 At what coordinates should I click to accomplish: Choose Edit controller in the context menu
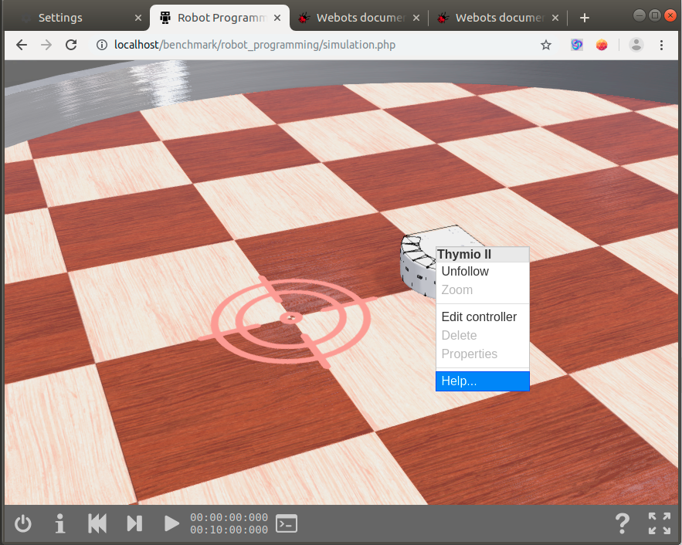point(483,317)
